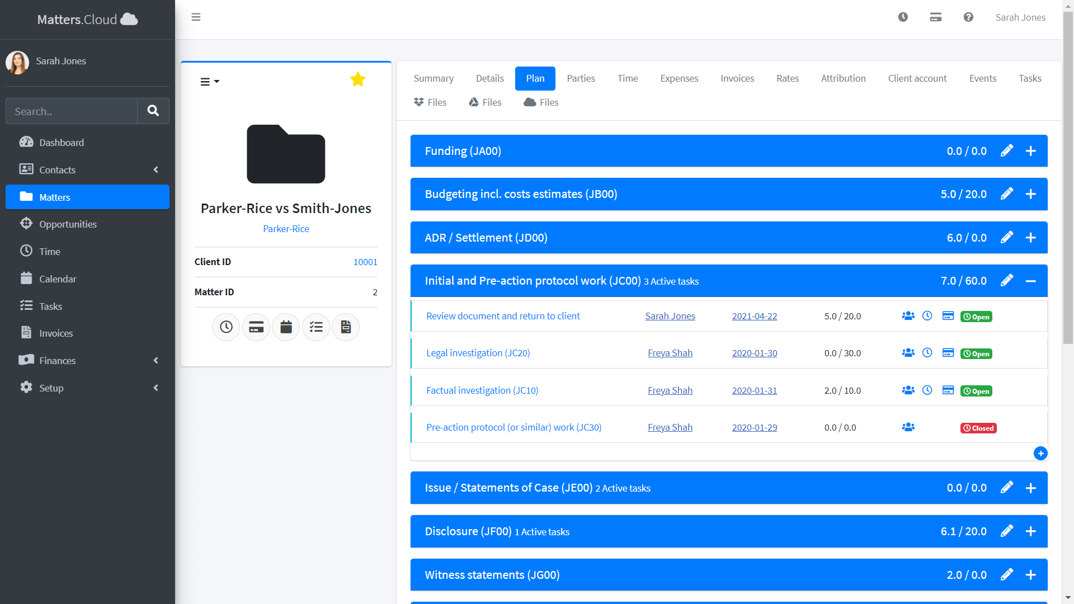
Task: Open the calendar icon under the matter details
Action: 286,327
